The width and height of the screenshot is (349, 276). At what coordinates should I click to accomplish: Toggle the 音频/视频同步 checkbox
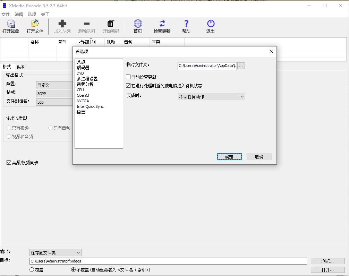click(9, 162)
